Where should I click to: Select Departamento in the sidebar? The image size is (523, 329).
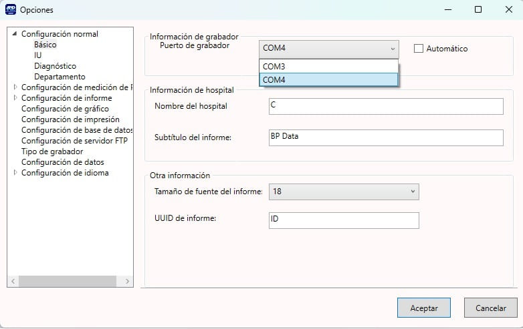[60, 77]
